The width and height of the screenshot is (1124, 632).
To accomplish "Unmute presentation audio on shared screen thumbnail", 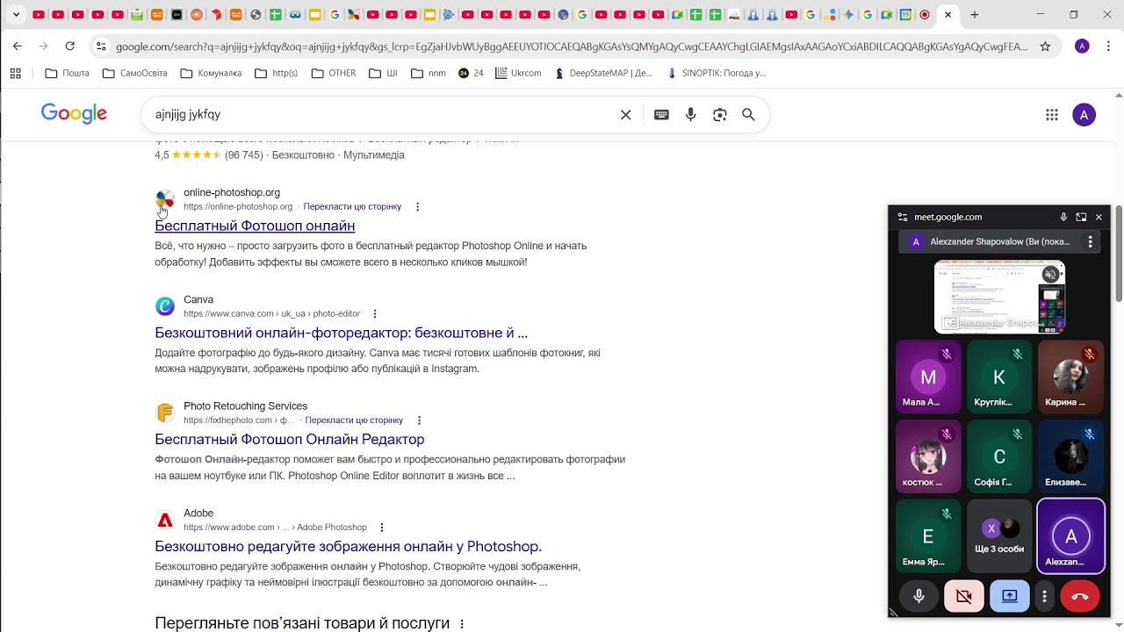I will point(1050,275).
